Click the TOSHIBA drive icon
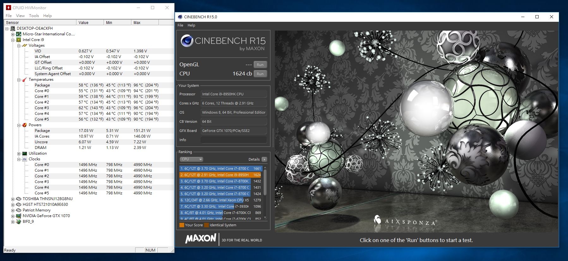 (19, 199)
